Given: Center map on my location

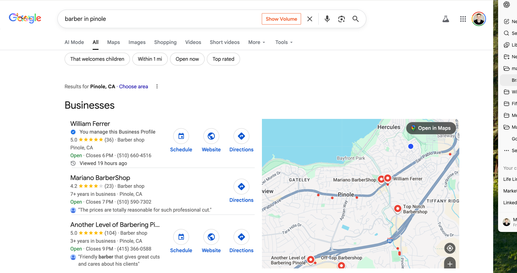Looking at the screenshot, I should pyautogui.click(x=450, y=248).
